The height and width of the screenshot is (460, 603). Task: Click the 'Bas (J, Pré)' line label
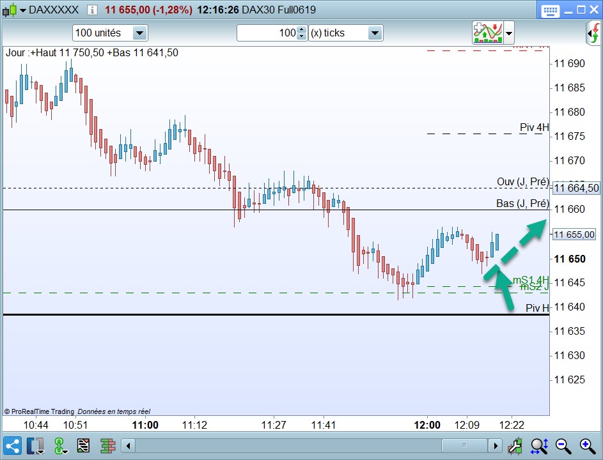tap(522, 203)
